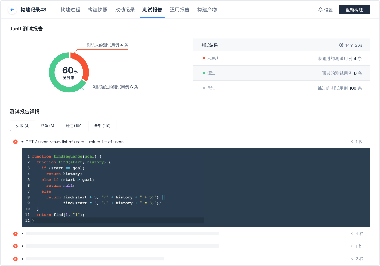This screenshot has height=266, width=380.
Task: Click the red error icon on the 2 秒 row
Action: [x=15, y=259]
